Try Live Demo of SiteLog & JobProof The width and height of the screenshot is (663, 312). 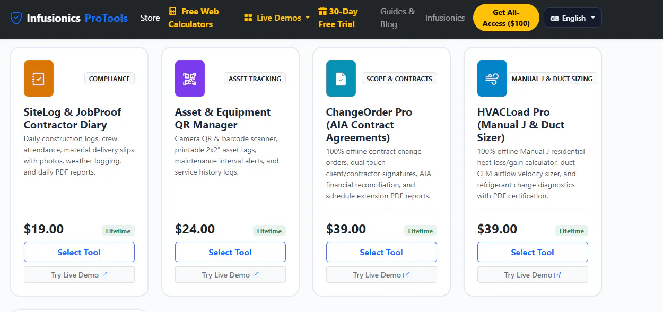(79, 275)
